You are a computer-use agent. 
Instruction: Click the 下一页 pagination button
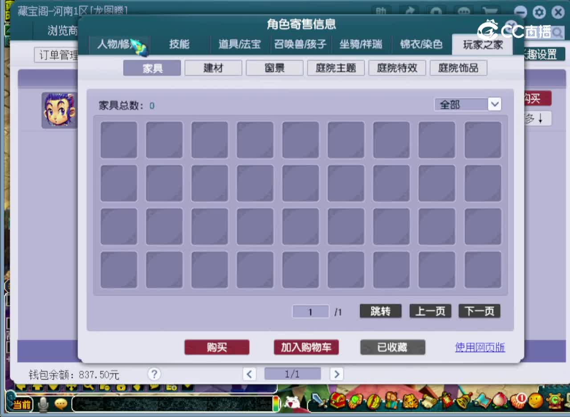click(479, 311)
